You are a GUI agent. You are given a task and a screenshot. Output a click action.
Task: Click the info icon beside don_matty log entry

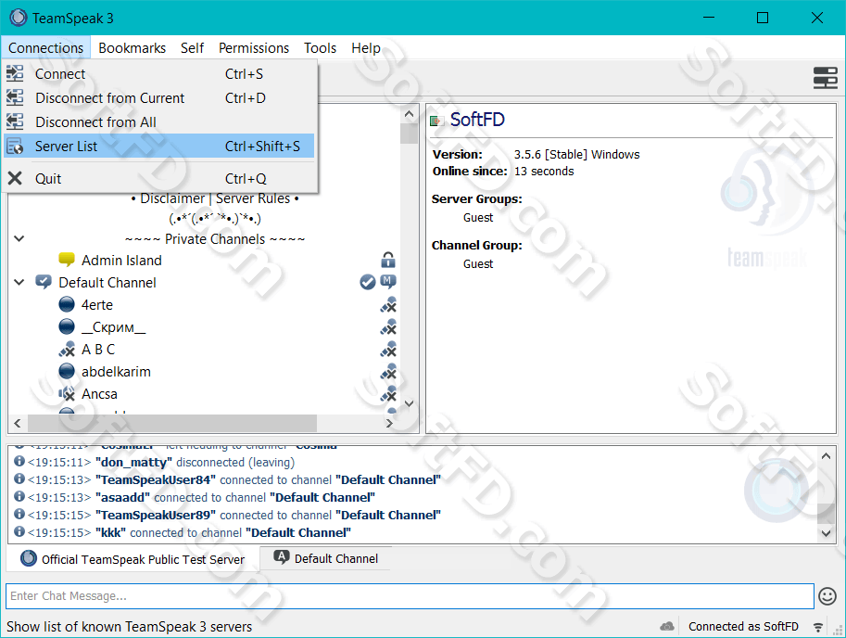[x=19, y=462]
